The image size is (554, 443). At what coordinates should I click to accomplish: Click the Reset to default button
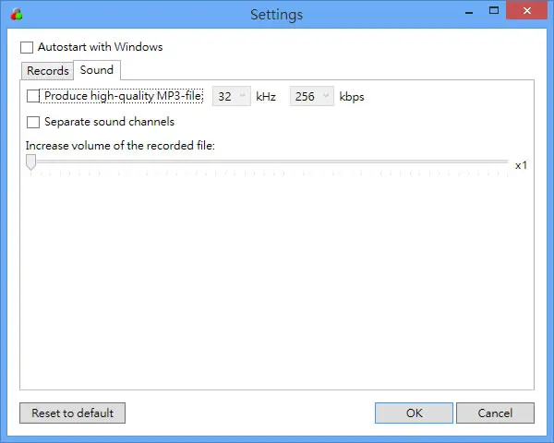pos(72,413)
